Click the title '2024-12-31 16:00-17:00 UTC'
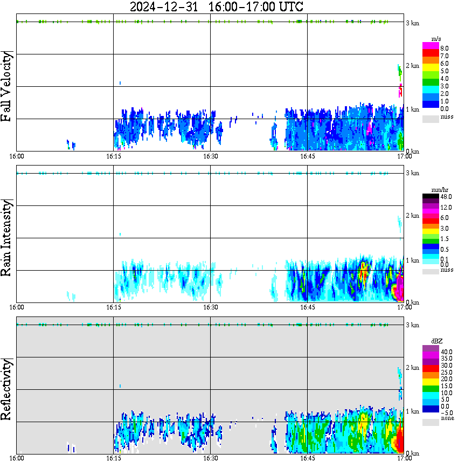The height and width of the screenshot is (468, 458). click(216, 6)
